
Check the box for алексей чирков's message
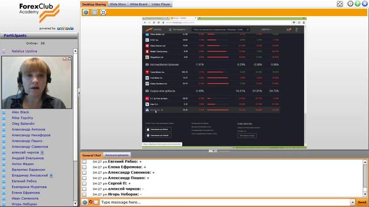click(x=84, y=189)
